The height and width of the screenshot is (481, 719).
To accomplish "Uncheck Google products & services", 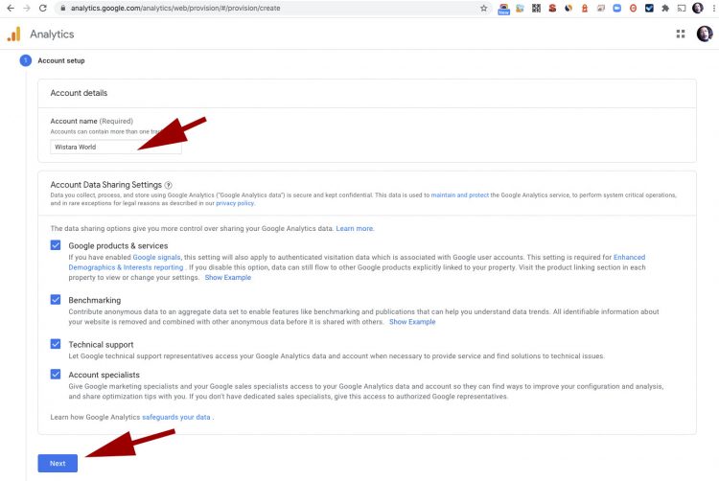I will pos(56,245).
